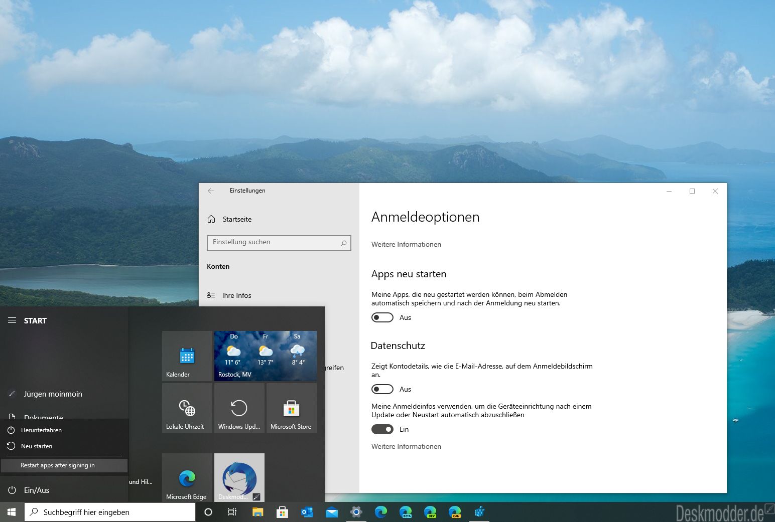
Task: Click the Ein/Aus power button
Action: click(x=29, y=490)
